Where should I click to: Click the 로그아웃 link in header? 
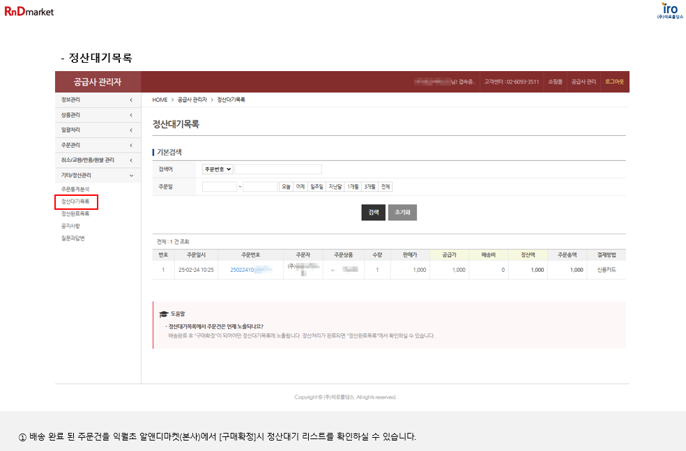614,82
